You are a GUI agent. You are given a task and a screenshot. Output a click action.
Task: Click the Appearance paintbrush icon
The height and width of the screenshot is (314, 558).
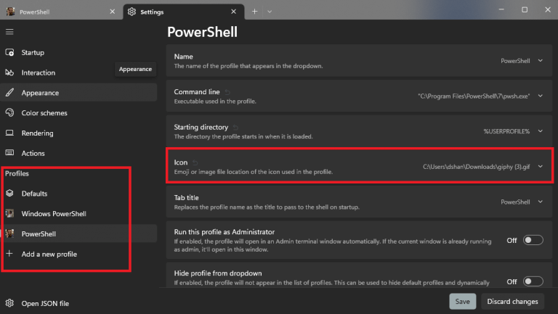[9, 93]
